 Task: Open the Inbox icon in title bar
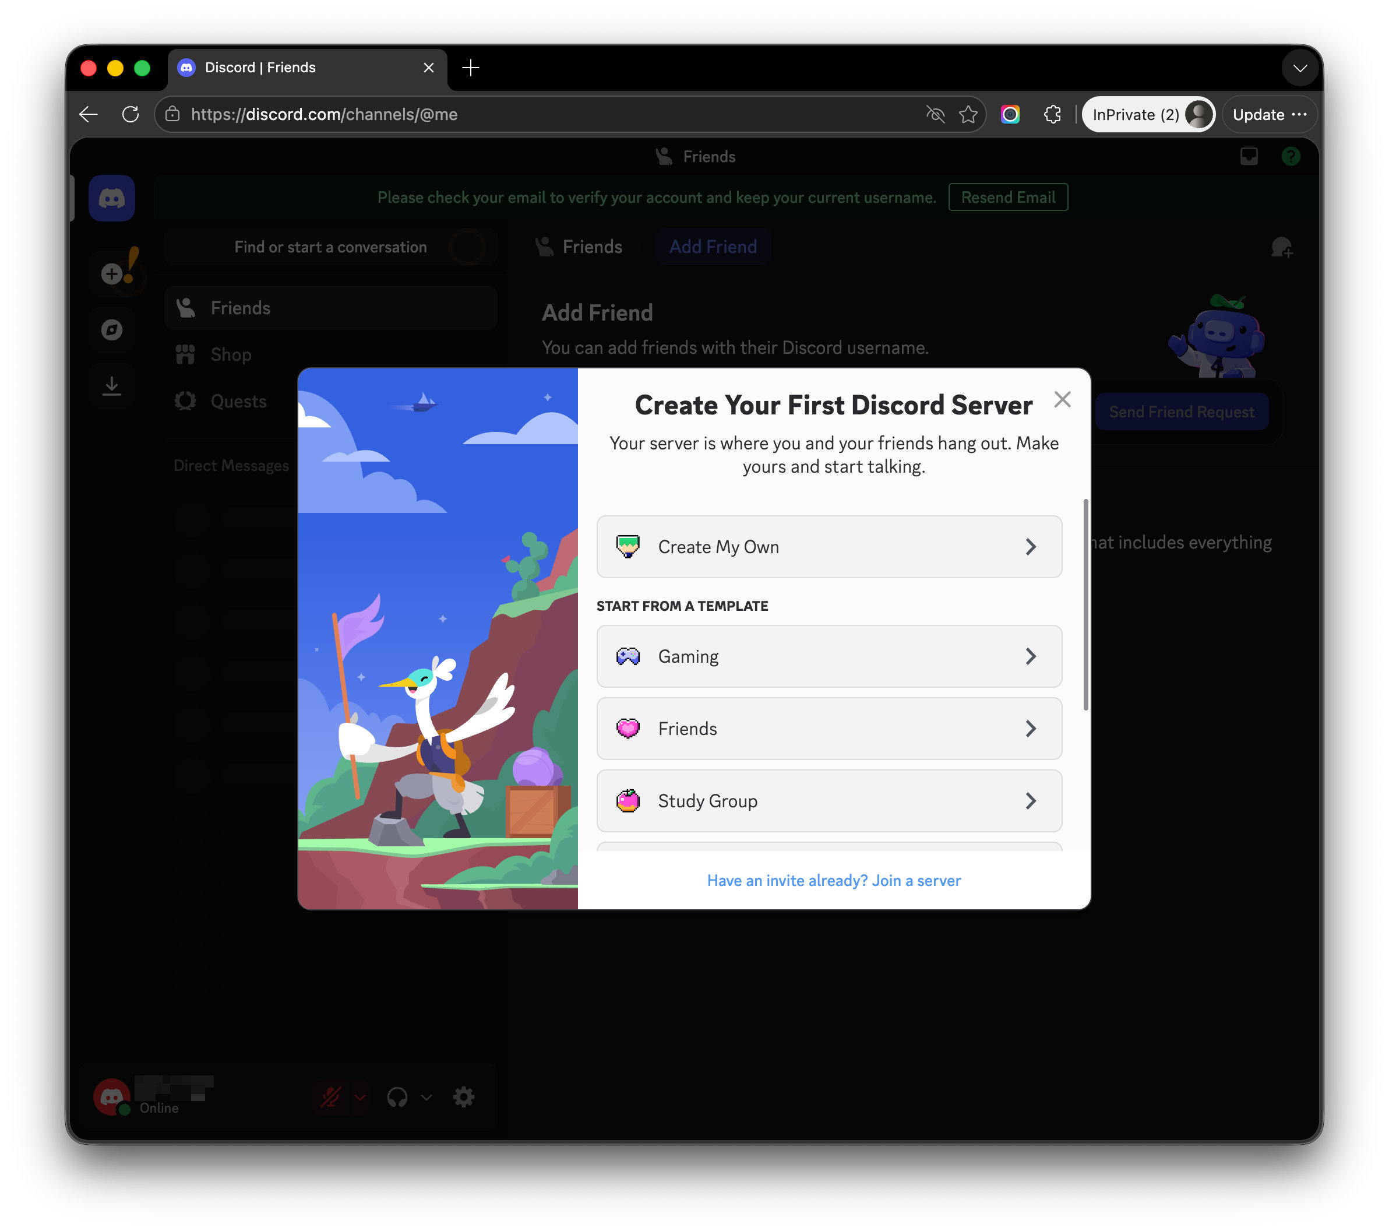click(1249, 156)
